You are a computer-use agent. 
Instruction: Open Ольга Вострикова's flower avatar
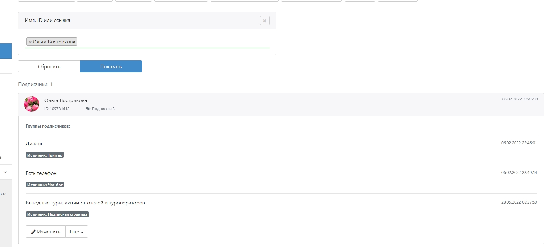click(32, 104)
